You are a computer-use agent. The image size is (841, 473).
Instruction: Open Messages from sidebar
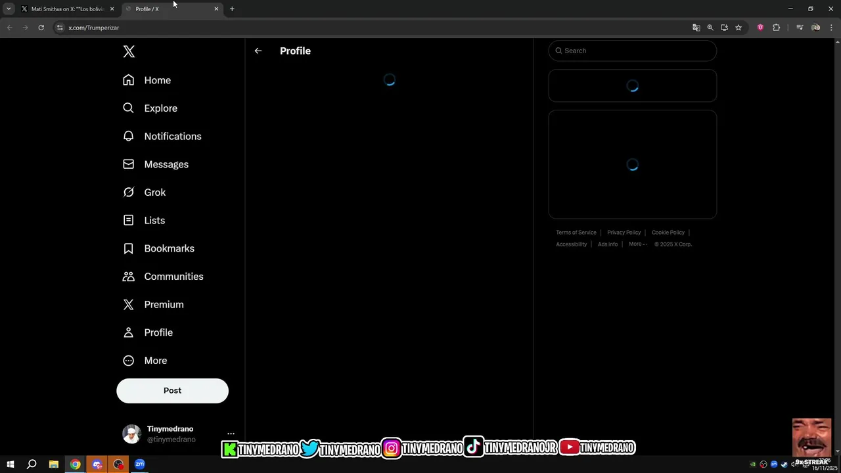point(156,164)
